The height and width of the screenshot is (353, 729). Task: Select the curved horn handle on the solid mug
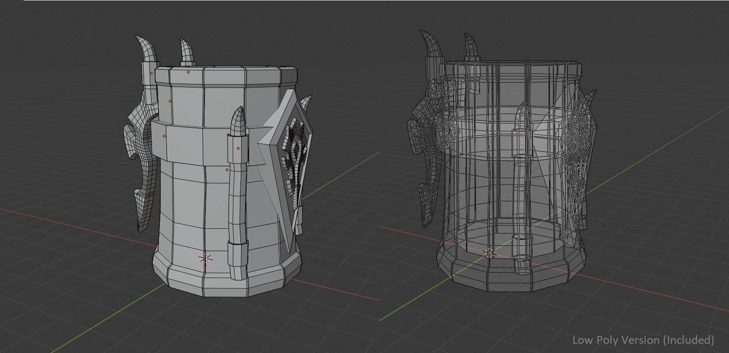(141, 133)
